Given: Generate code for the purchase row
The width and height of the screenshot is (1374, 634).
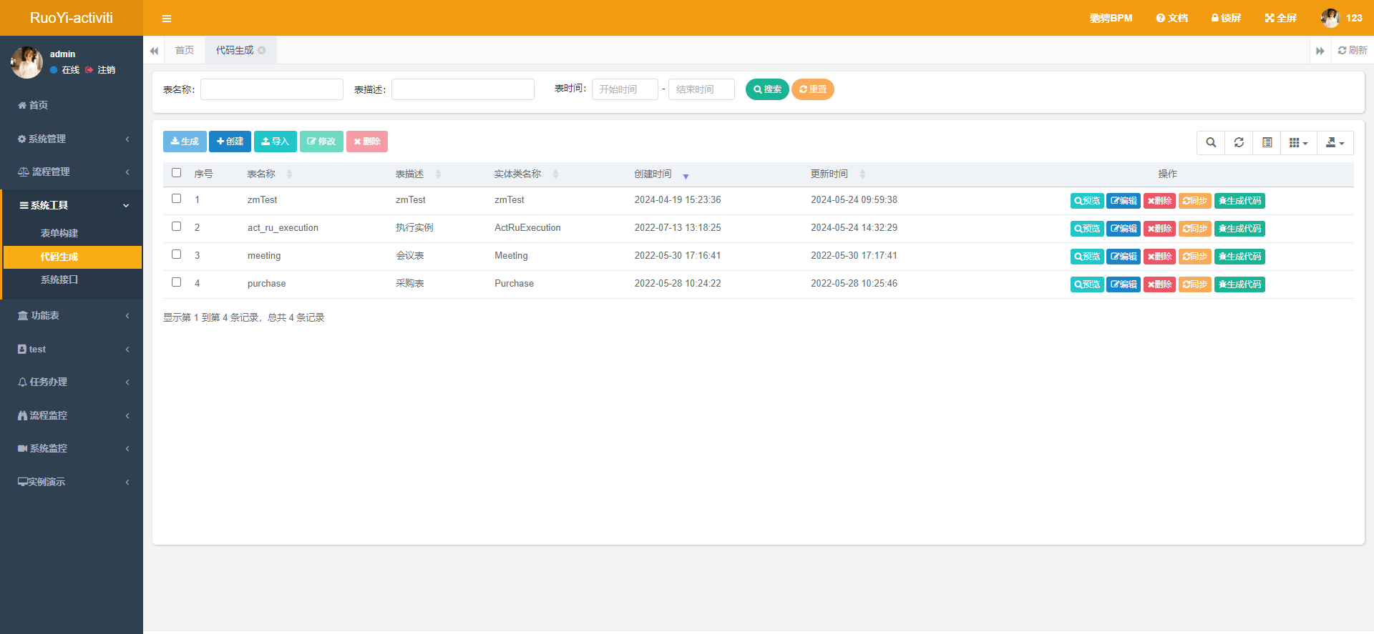Looking at the screenshot, I should 1239,284.
